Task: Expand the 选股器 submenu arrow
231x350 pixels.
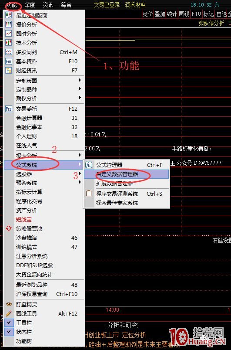Action: click(x=80, y=173)
